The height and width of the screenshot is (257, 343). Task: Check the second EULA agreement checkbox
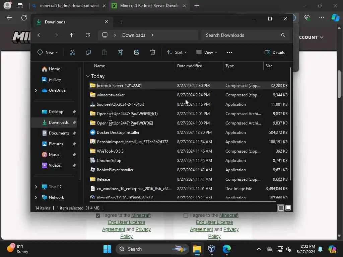[x=186, y=216]
